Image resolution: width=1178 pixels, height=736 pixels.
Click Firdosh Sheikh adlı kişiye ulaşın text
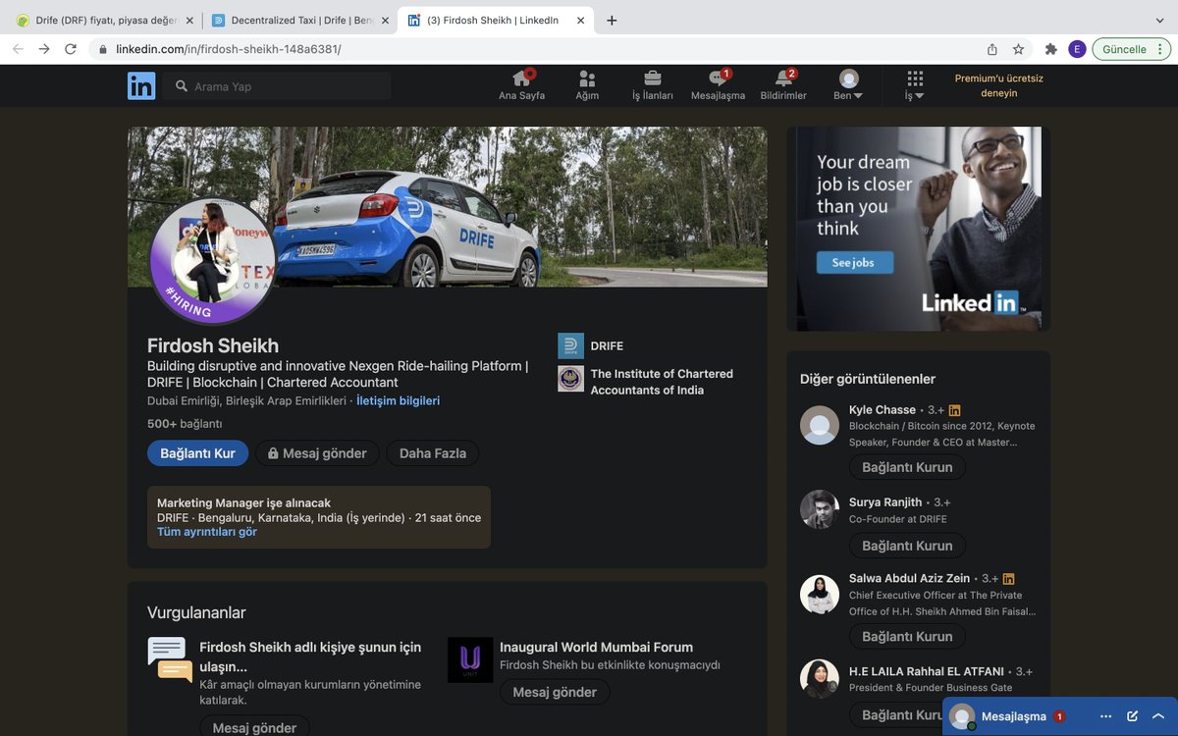coord(310,657)
